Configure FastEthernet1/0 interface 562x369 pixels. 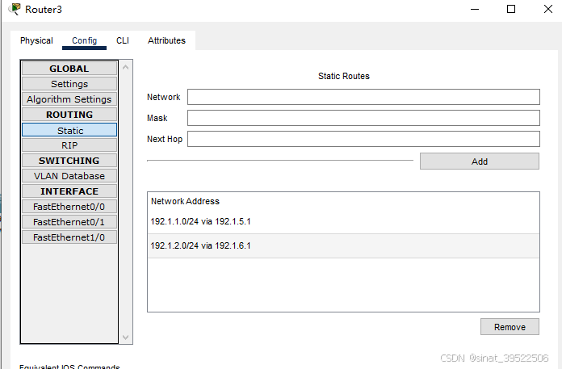click(69, 237)
